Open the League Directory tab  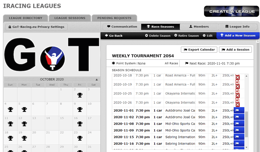[26, 18]
